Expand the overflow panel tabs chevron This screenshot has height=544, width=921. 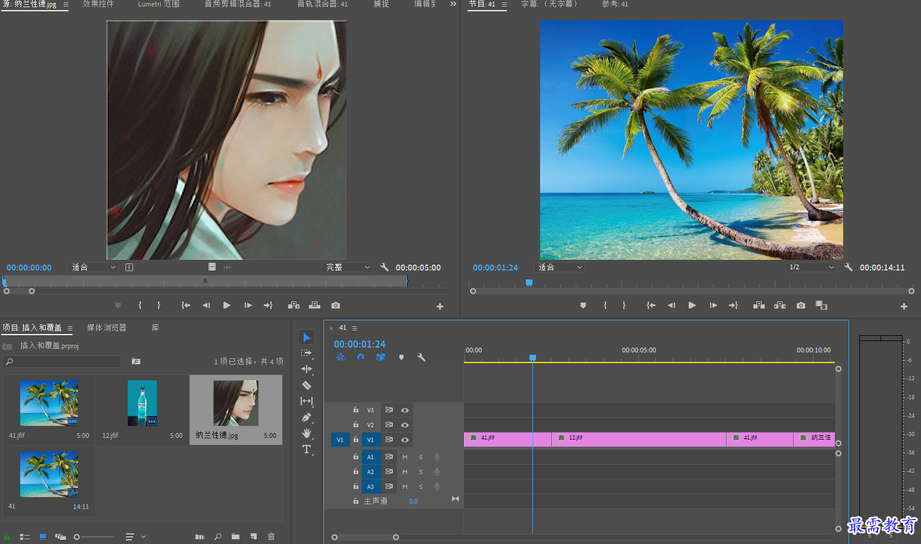tap(453, 4)
